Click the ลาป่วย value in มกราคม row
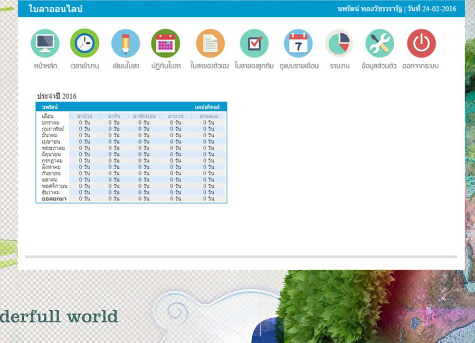 click(84, 122)
